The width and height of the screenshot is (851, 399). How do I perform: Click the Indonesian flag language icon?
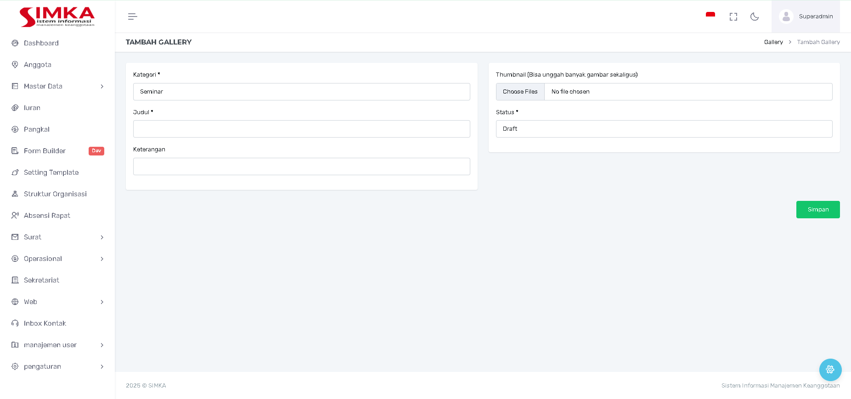(x=710, y=16)
